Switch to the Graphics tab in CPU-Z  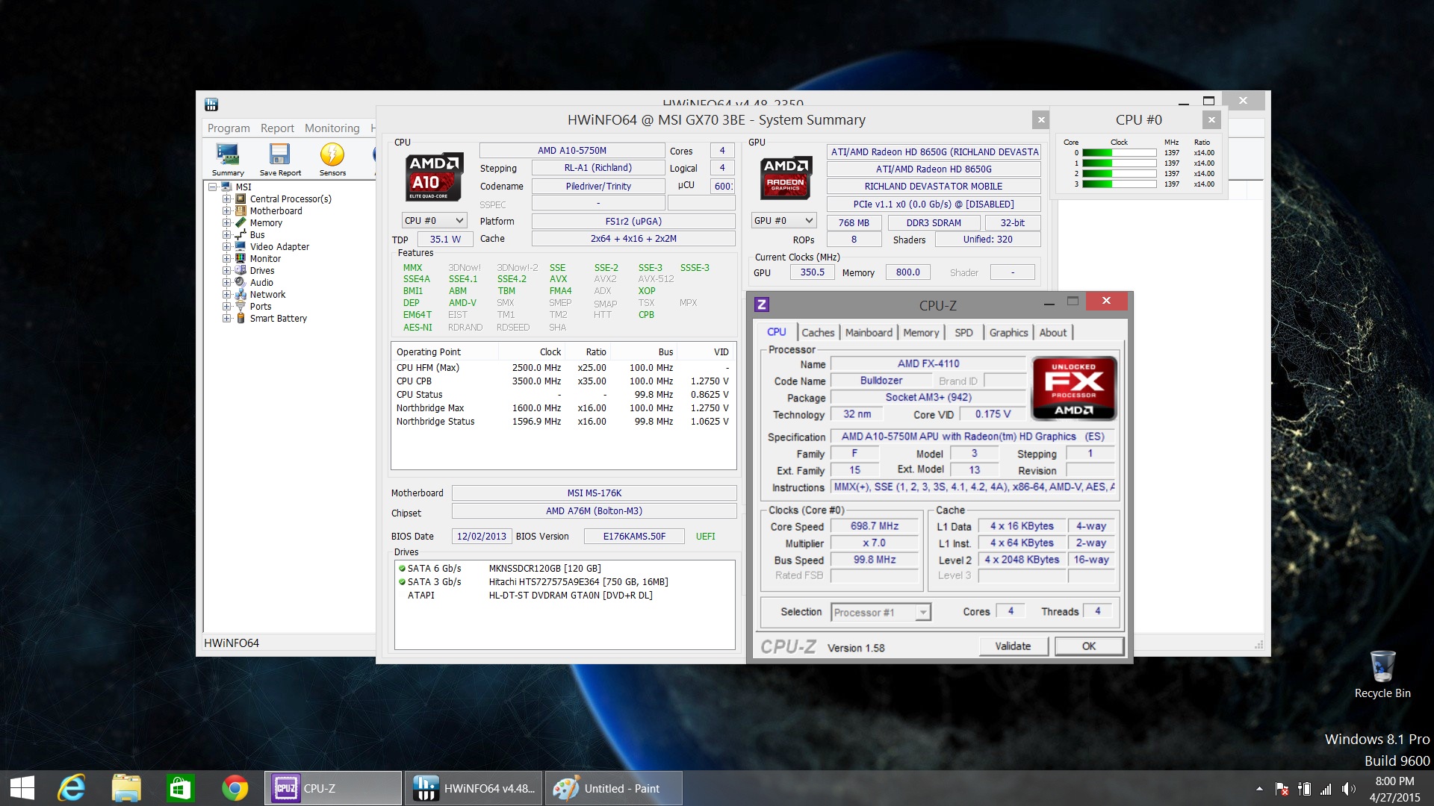1008,333
